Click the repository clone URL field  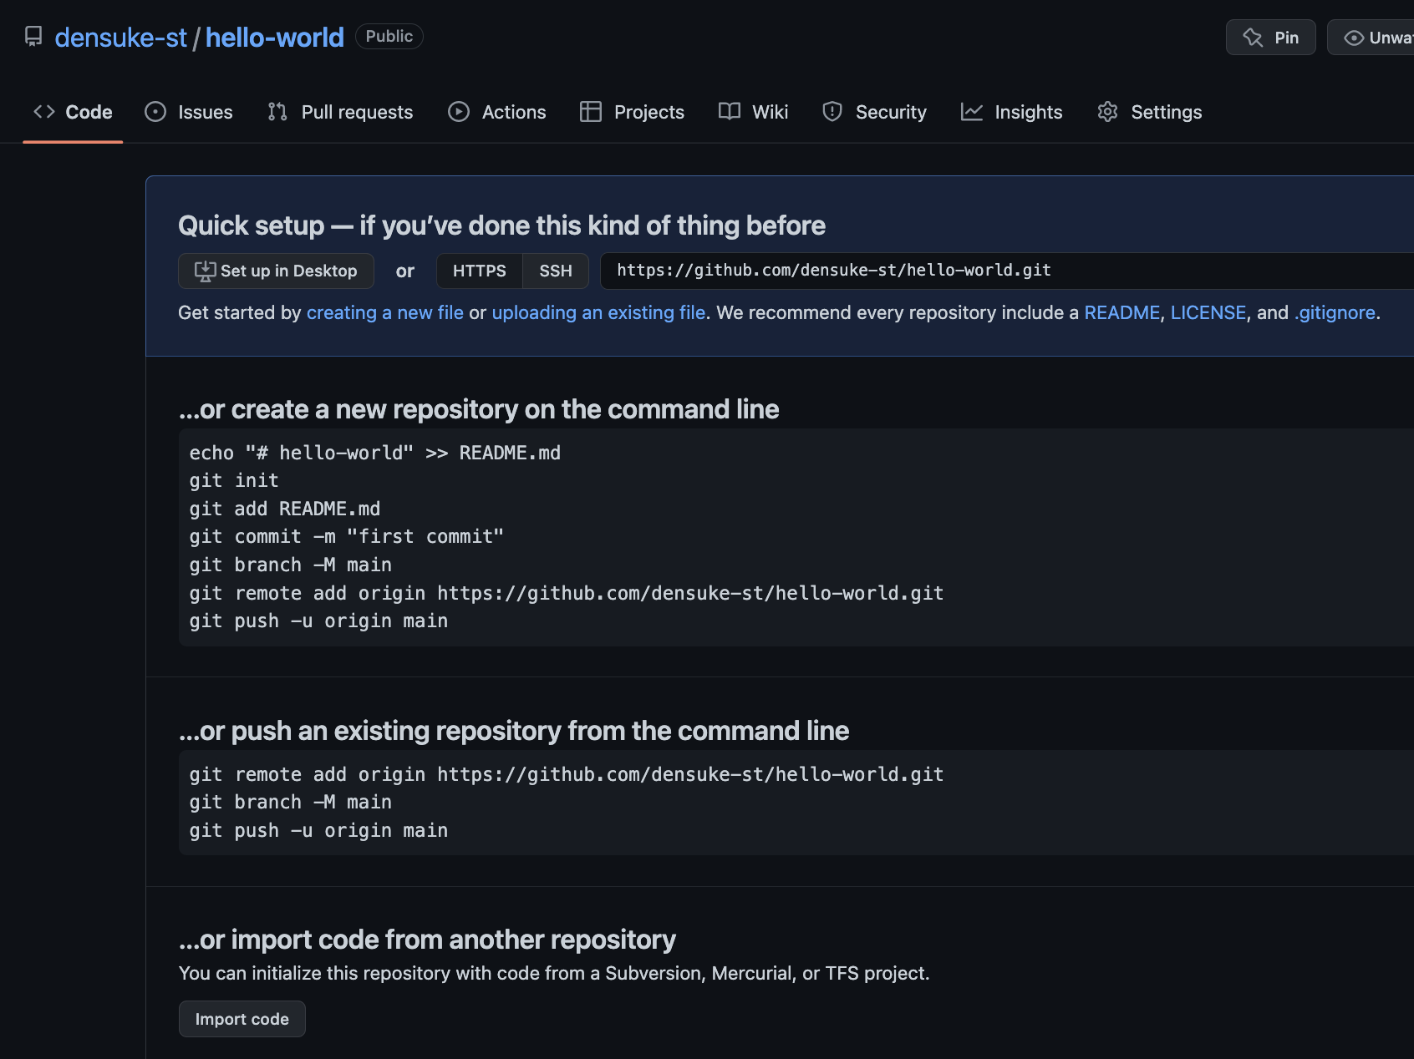[x=1007, y=271]
